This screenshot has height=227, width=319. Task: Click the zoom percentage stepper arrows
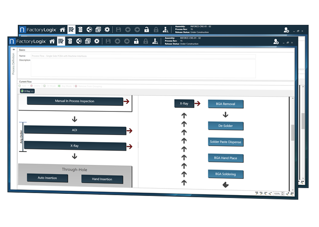point(283,193)
